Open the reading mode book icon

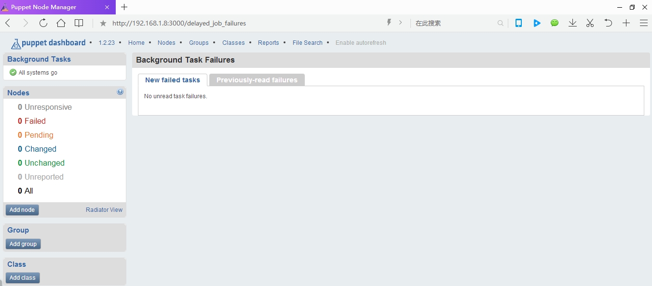coord(79,23)
